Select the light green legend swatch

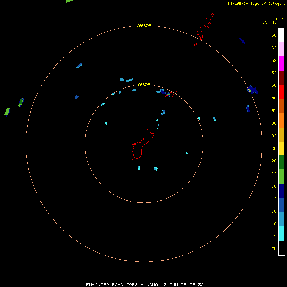tap(282, 177)
